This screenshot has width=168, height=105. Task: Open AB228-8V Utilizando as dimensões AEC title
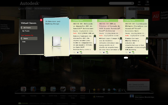pos(83,26)
